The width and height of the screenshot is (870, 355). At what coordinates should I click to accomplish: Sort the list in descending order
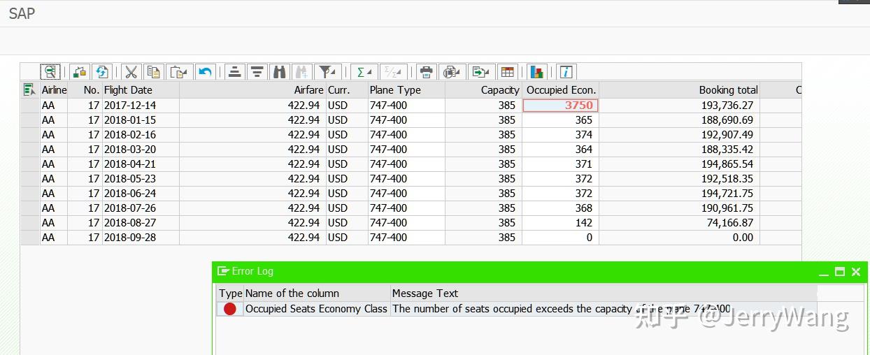pyautogui.click(x=257, y=71)
